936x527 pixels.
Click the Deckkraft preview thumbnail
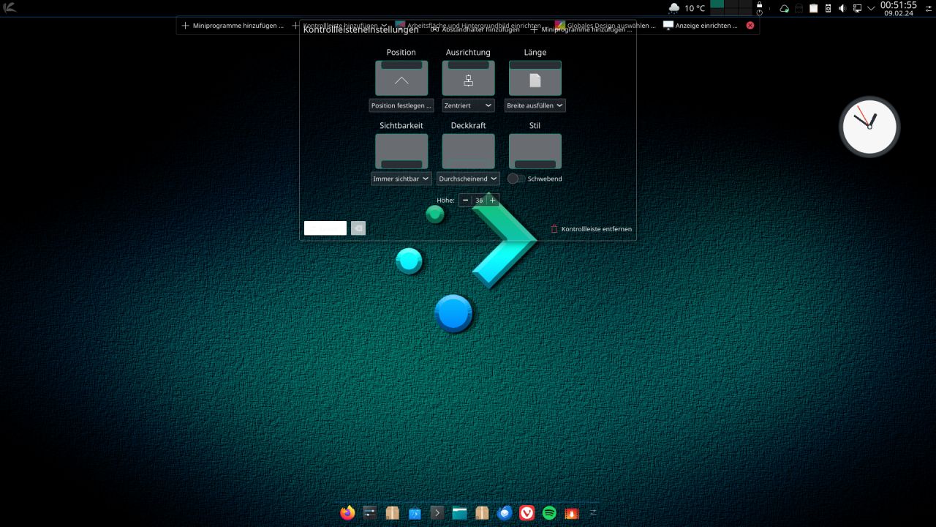469,152
